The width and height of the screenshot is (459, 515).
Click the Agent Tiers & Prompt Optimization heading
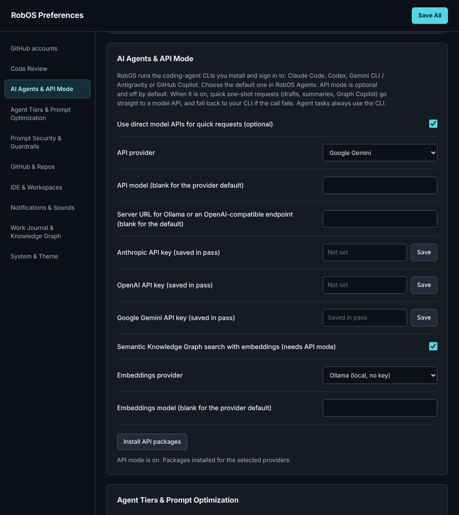(178, 500)
